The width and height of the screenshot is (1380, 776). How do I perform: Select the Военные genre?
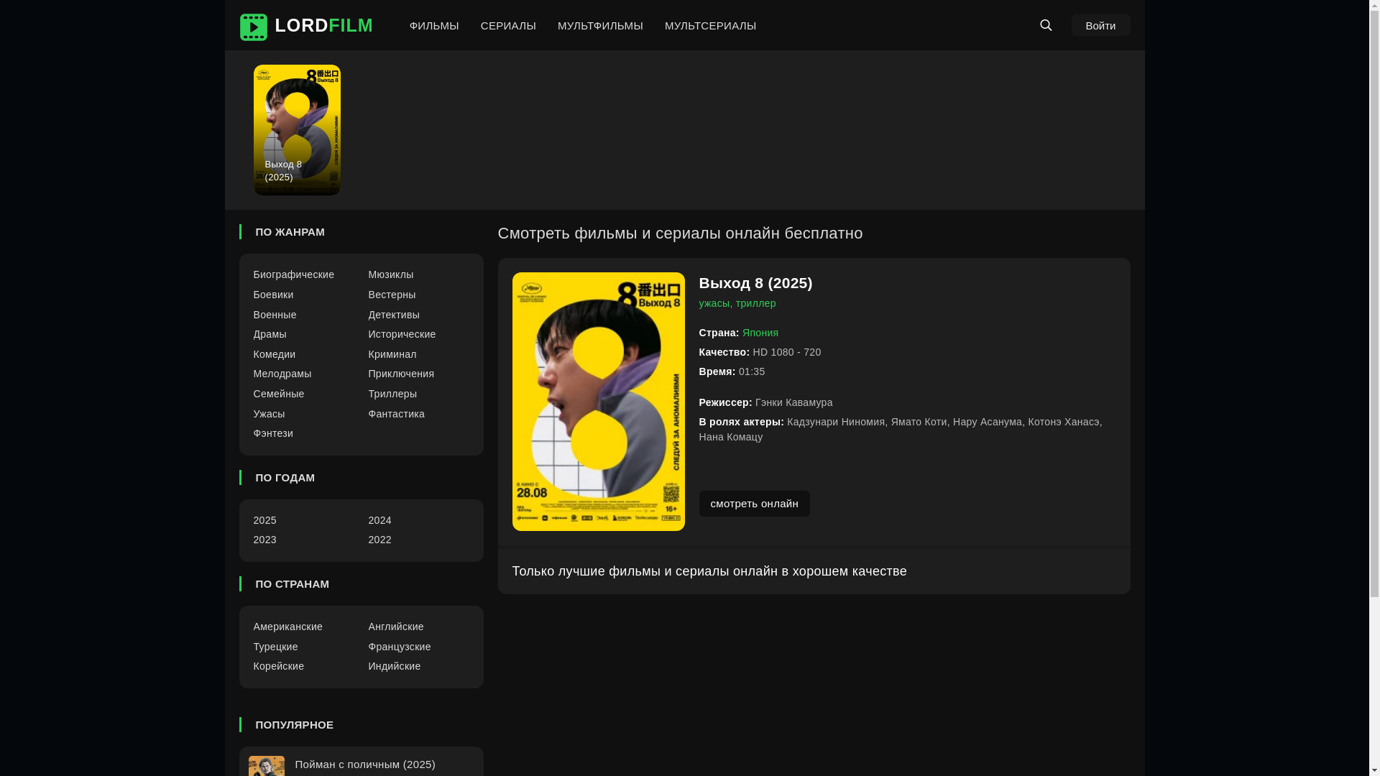[x=275, y=315]
